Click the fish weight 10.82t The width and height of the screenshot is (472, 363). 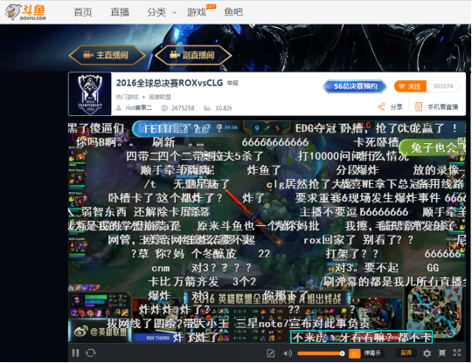[224, 108]
